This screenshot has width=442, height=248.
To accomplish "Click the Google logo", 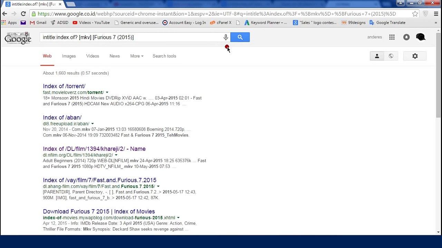I will [x=18, y=38].
